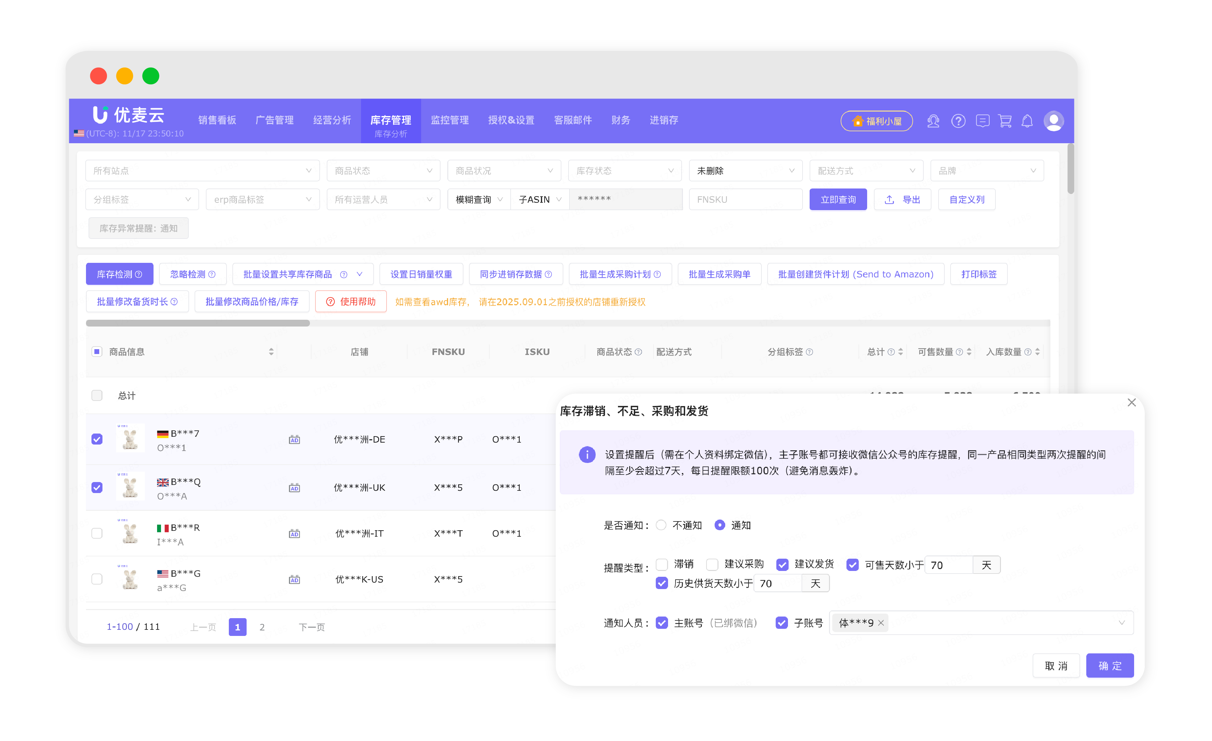The width and height of the screenshot is (1212, 741).
Task: Click the 立即查询 button
Action: click(x=838, y=199)
